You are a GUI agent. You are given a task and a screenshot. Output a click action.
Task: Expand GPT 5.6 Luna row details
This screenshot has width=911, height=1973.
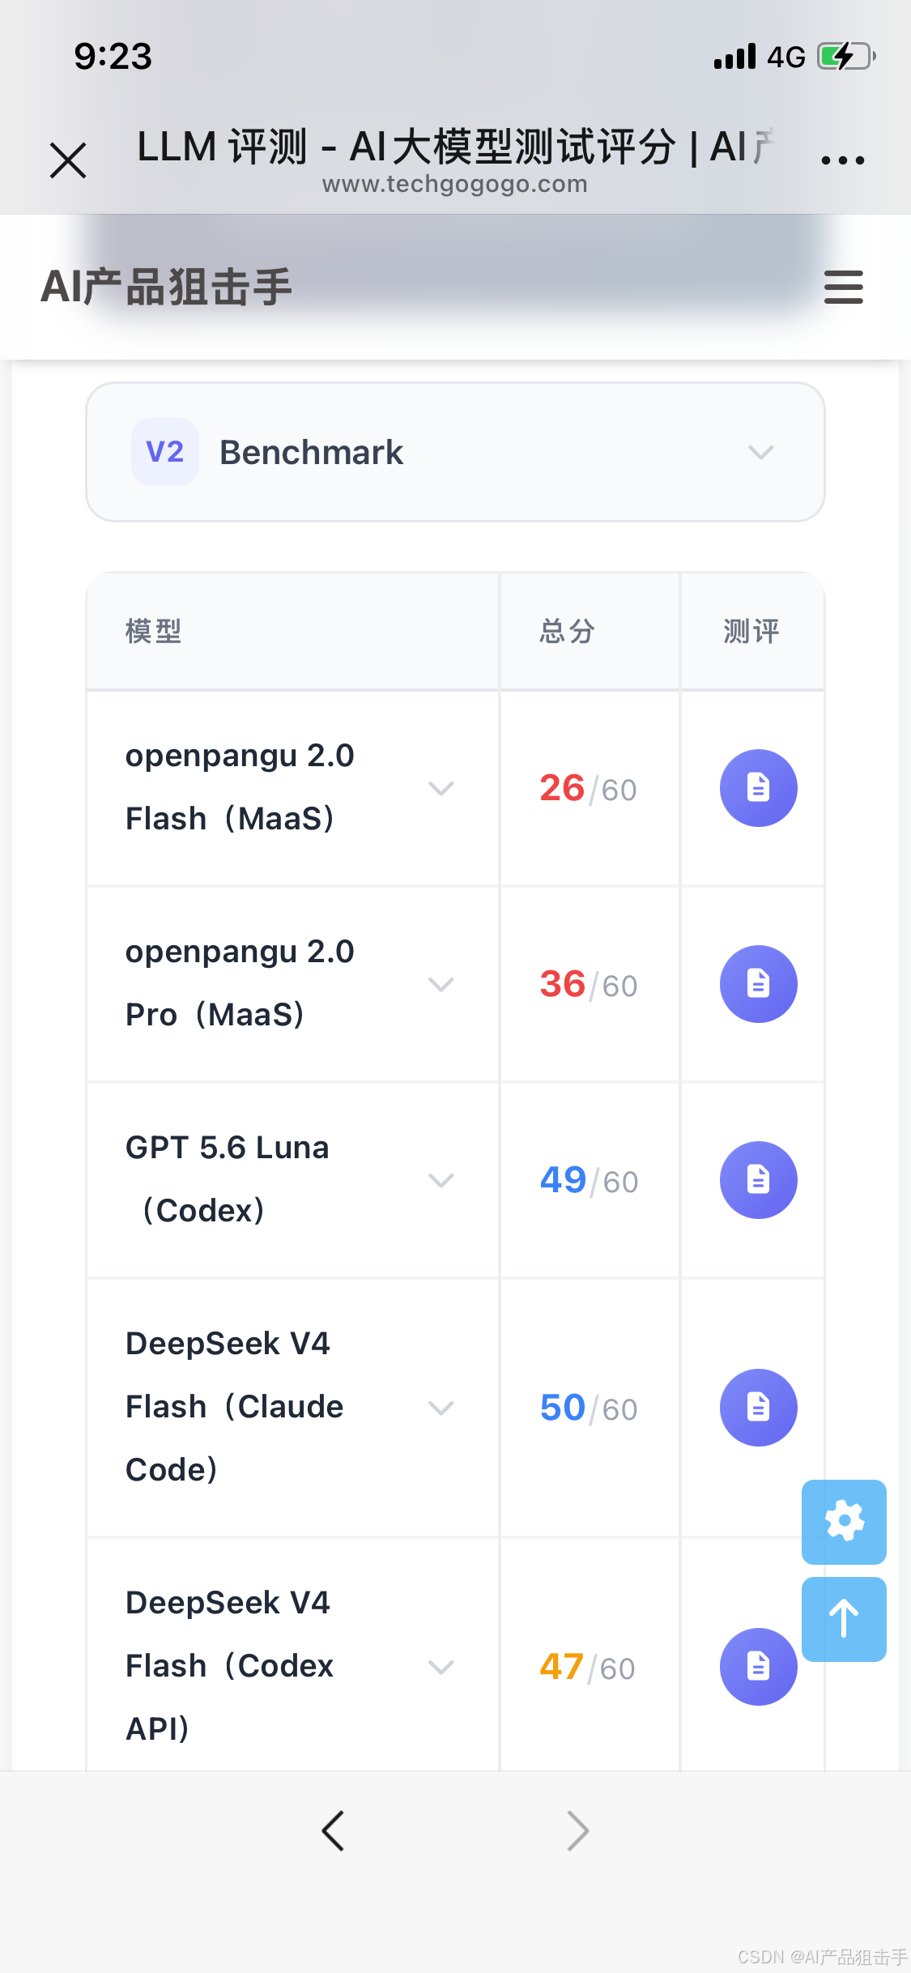[441, 1180]
